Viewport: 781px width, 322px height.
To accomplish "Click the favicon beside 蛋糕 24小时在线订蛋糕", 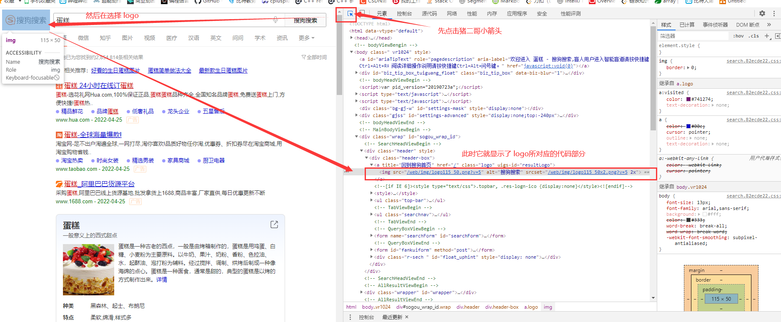I will (x=59, y=86).
